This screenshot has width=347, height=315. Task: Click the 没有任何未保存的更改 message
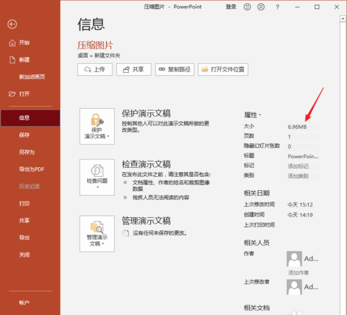160,233
